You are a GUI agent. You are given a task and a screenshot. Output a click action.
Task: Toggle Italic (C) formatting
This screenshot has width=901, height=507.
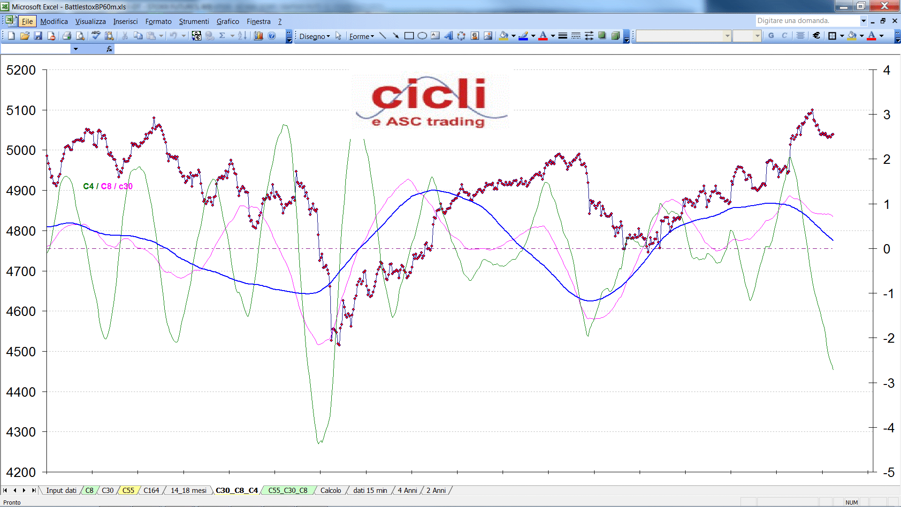[784, 36]
